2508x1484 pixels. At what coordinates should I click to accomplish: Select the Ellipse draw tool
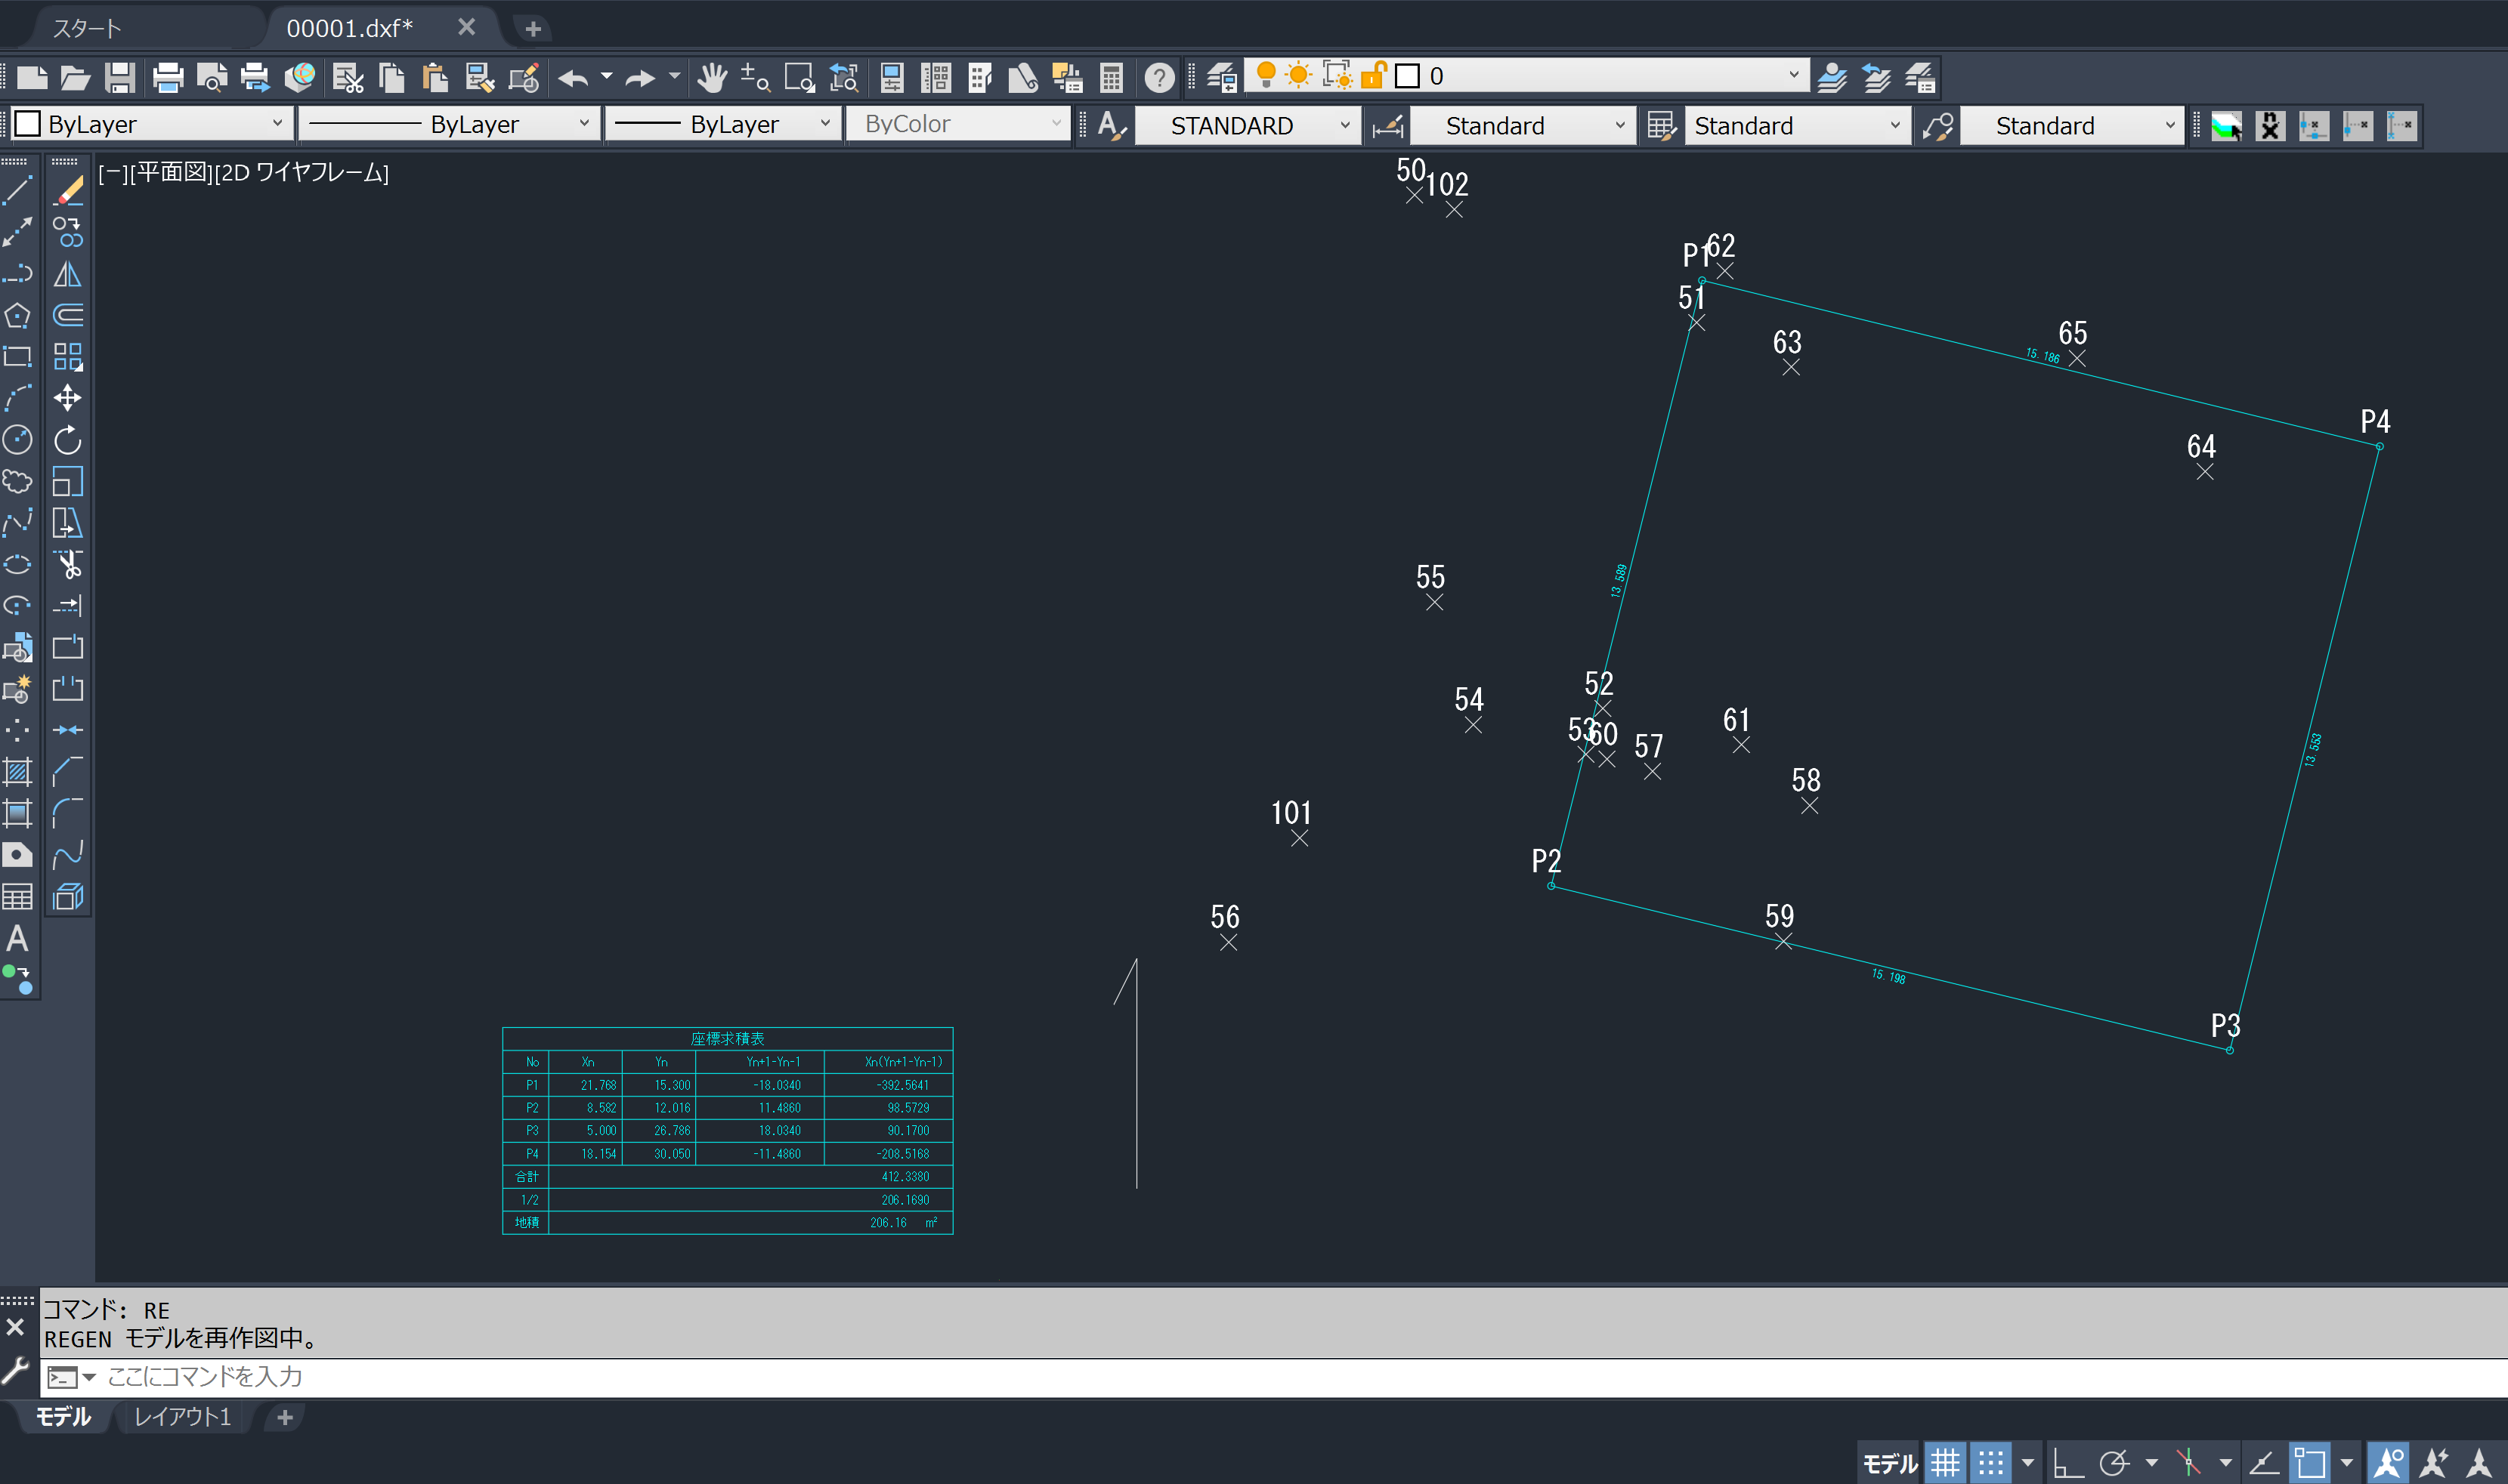coord(18,564)
